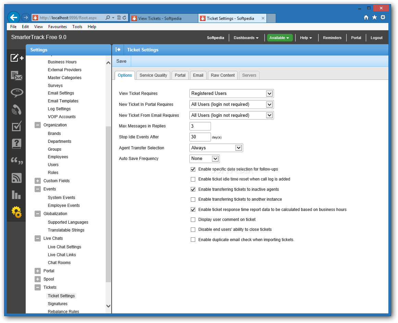Open the Canned Replies quotes icon
Image resolution: width=398 pixels, height=323 pixels.
click(17, 161)
